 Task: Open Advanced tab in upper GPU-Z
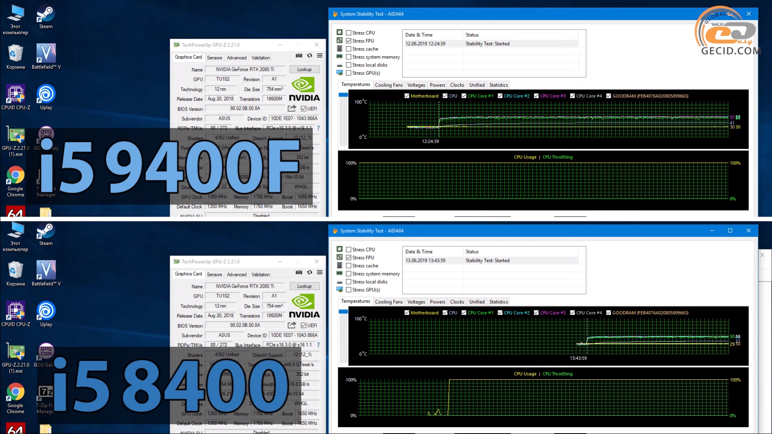click(x=236, y=58)
